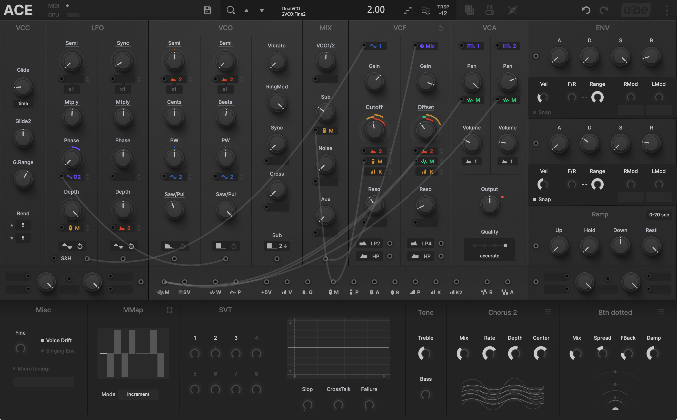Click the VCA 1 envelope source label
Image resolution: width=677 pixels, height=420 pixels.
tap(473, 46)
